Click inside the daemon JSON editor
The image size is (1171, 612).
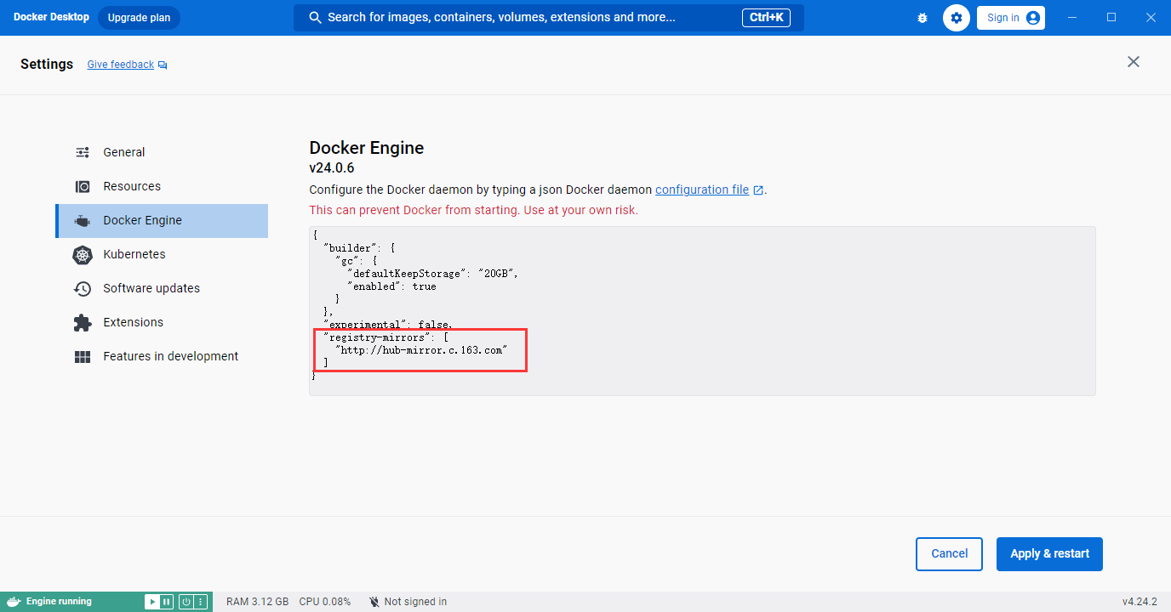tap(702, 310)
